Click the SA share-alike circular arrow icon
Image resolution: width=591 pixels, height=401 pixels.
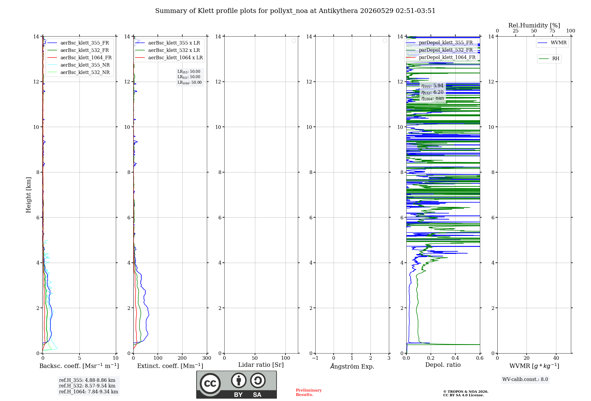coord(258,380)
